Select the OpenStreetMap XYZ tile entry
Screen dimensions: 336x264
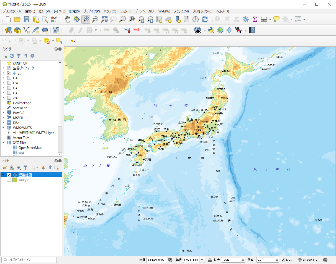click(x=30, y=147)
